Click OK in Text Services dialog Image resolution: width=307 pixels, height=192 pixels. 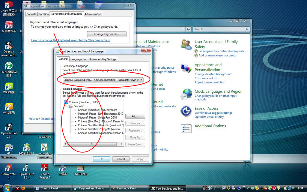(x=101, y=159)
